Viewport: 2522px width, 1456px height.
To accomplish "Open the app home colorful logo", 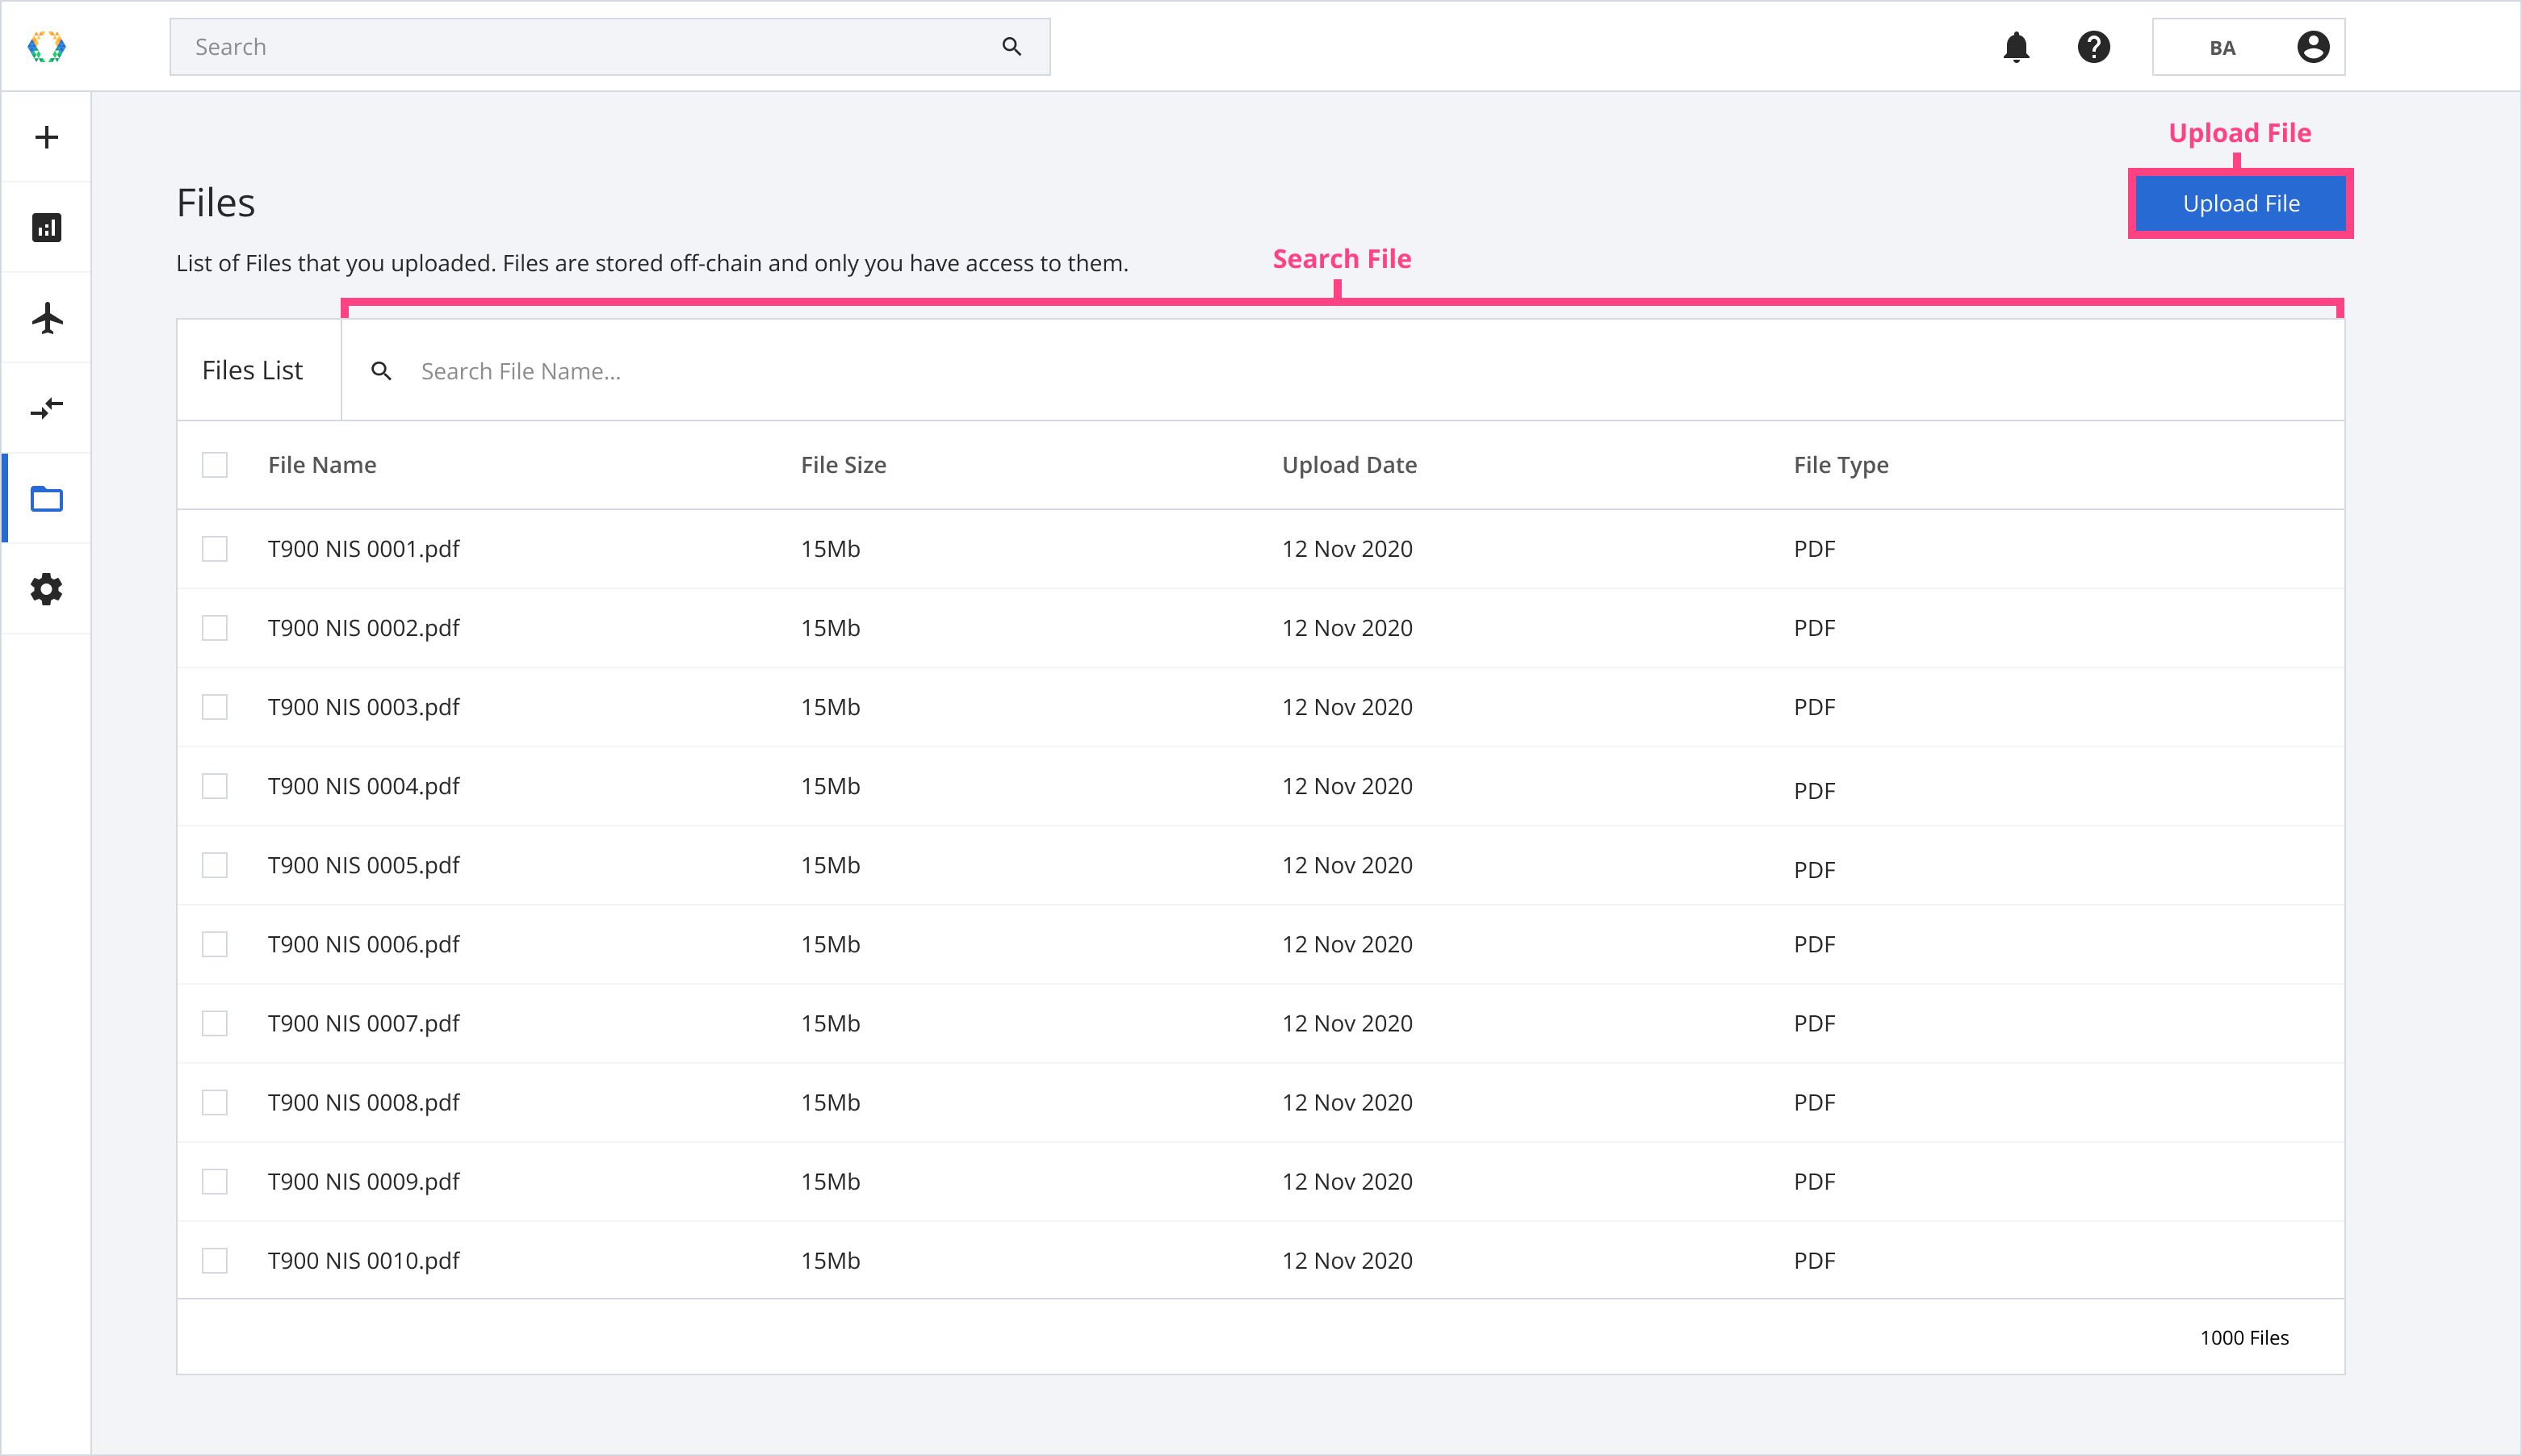I will point(47,45).
